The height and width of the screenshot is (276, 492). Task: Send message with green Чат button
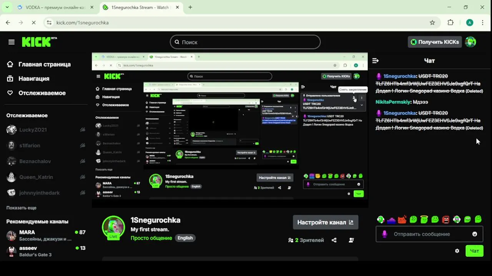(x=474, y=251)
